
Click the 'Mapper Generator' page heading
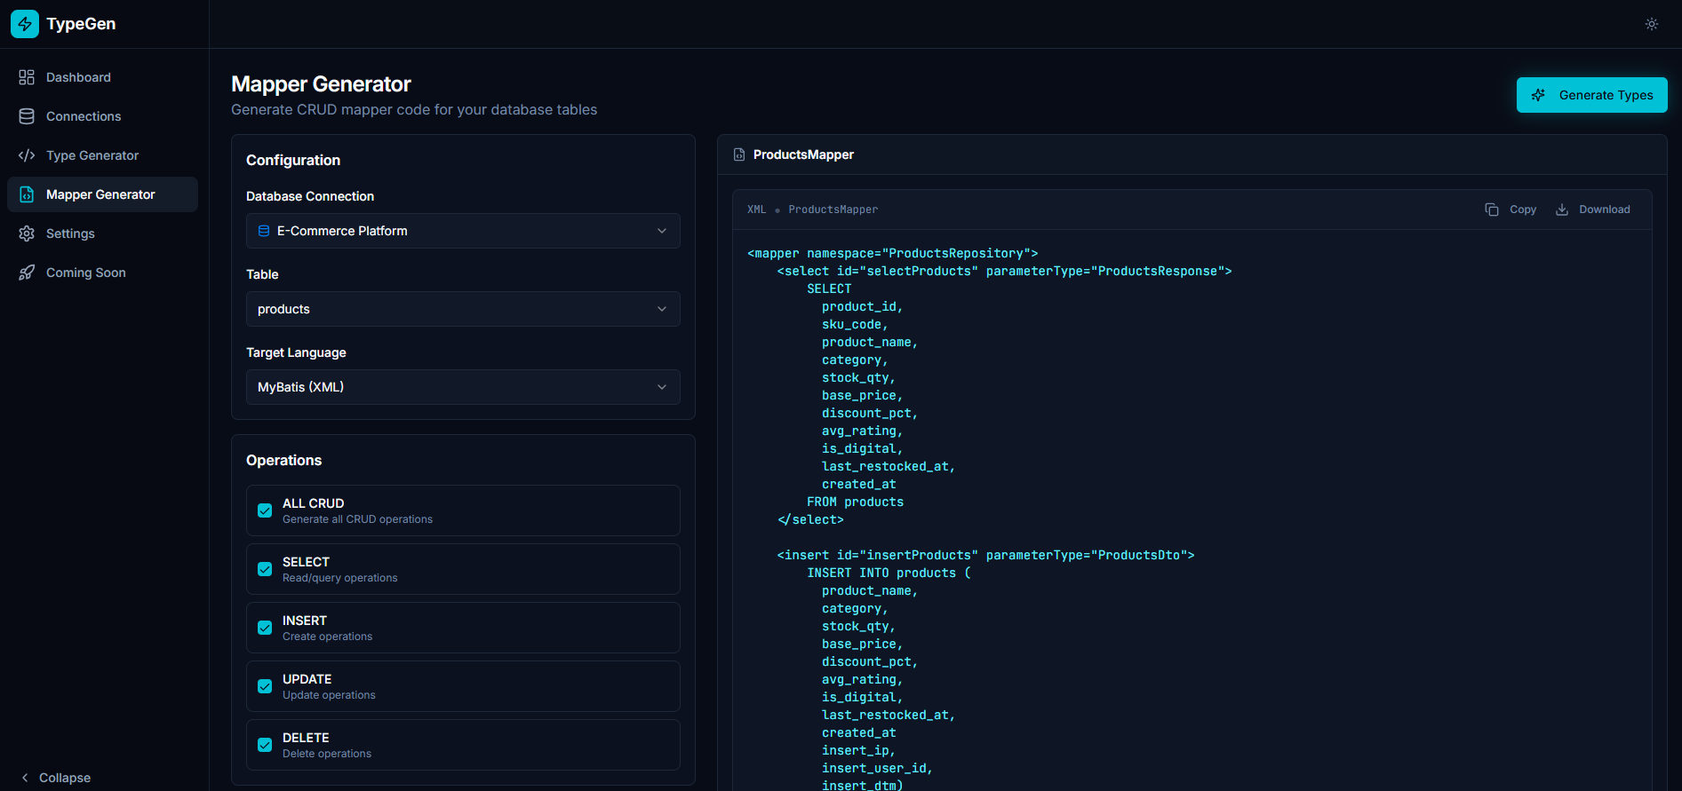(321, 84)
